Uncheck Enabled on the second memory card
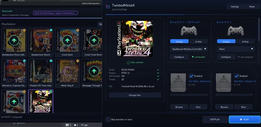The width and height of the screenshot is (261, 127). point(237,76)
